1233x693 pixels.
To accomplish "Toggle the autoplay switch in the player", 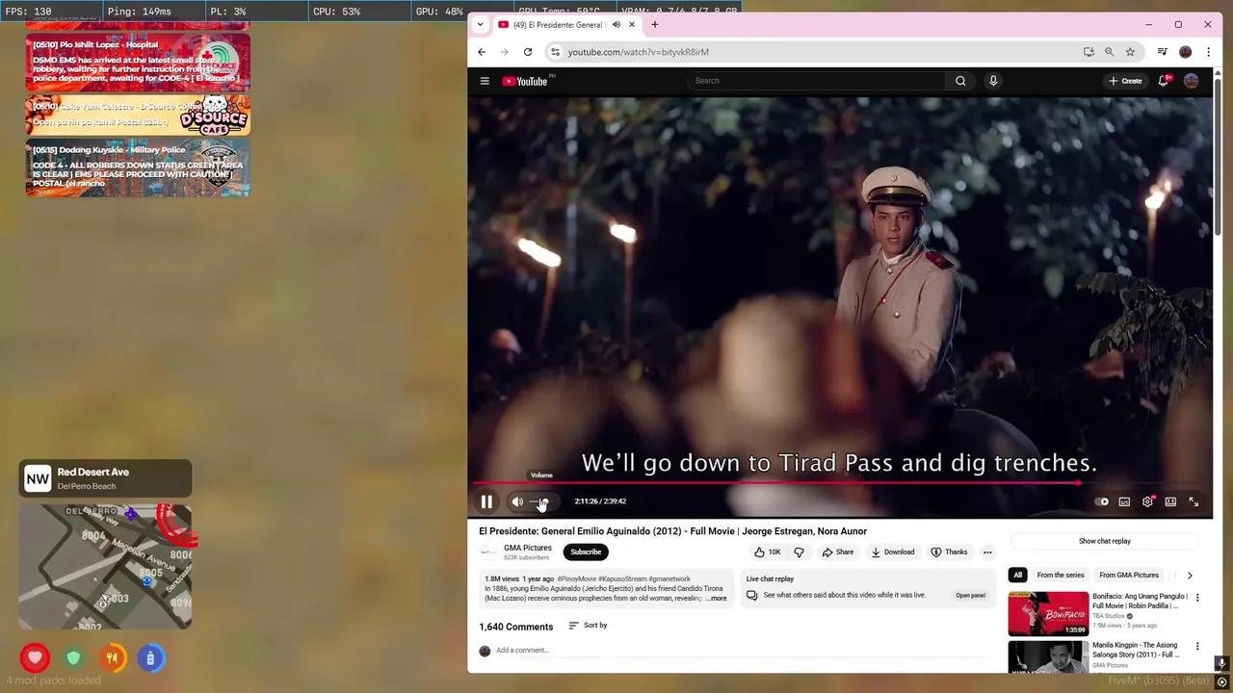I will click(x=1102, y=501).
